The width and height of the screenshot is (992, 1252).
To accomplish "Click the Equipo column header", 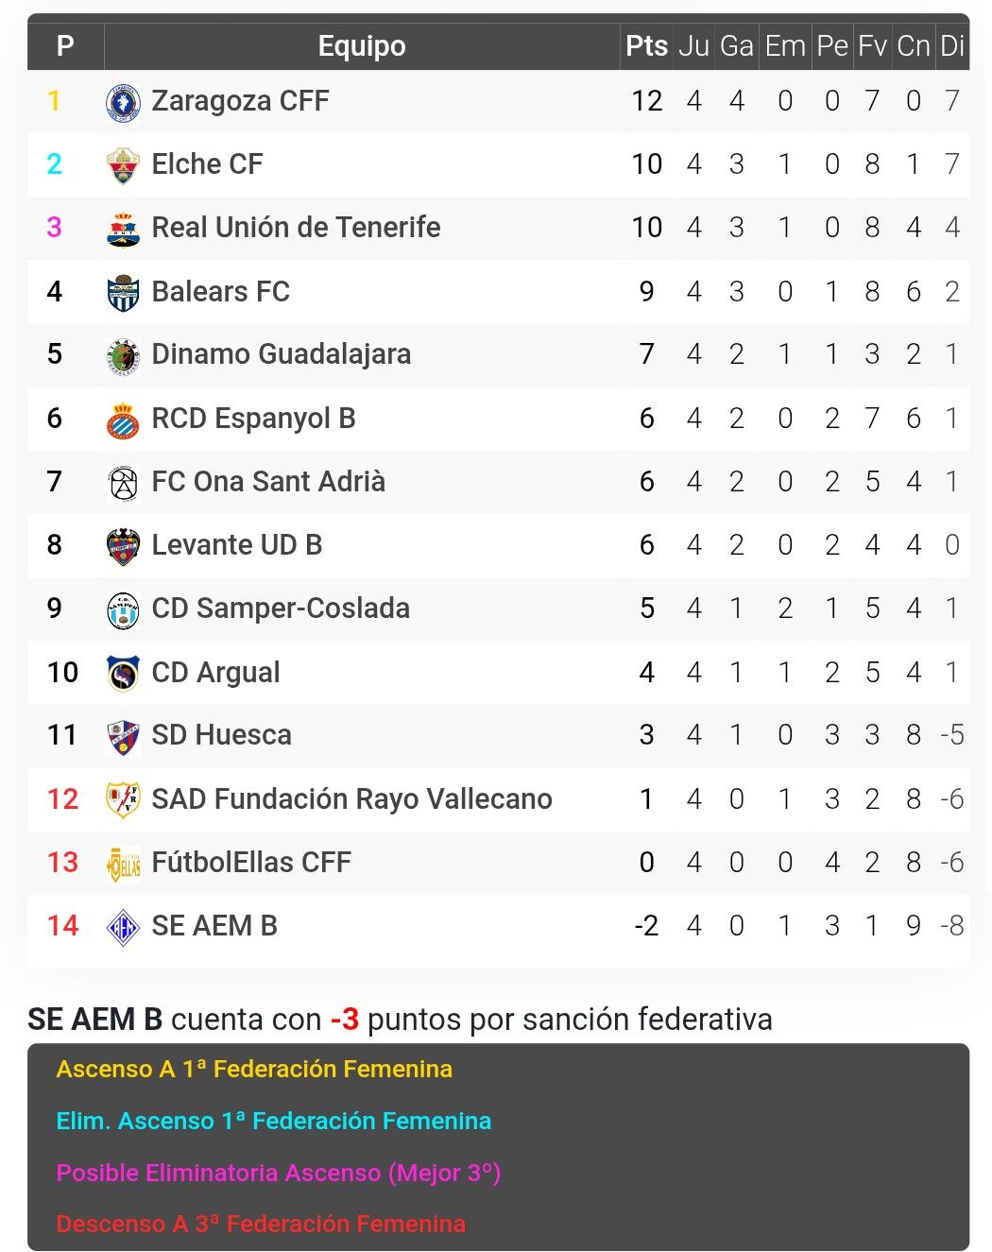I will [x=362, y=45].
